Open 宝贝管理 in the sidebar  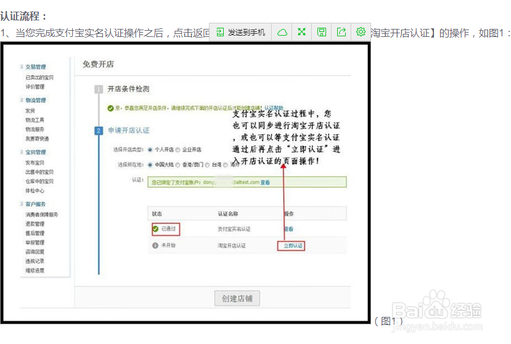[x=36, y=152]
